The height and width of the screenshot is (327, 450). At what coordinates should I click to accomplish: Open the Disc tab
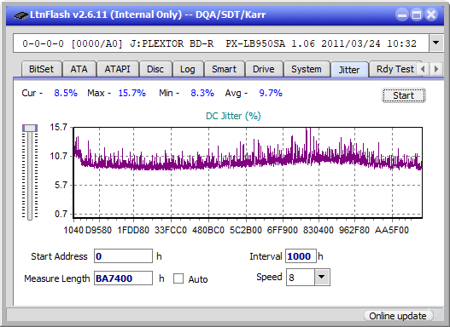pos(155,69)
